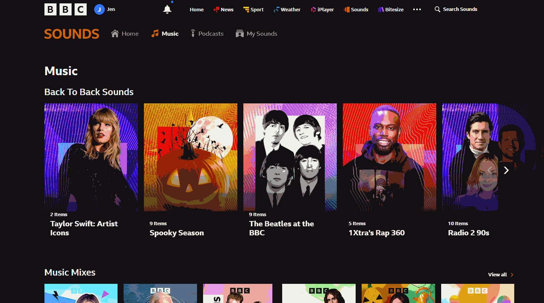Screen dimensions: 544x303
Task: Click the podcast antenna icon
Action: tap(193, 33)
